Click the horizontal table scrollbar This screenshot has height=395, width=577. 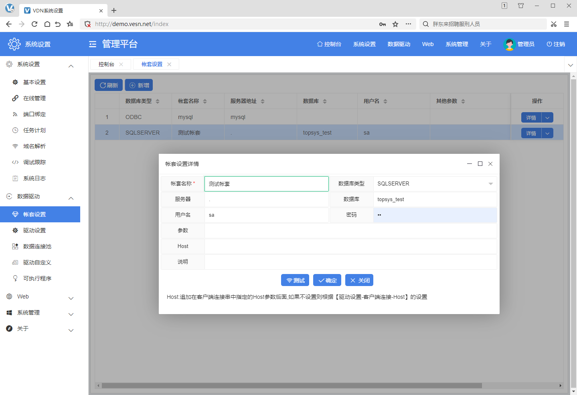[292, 385]
